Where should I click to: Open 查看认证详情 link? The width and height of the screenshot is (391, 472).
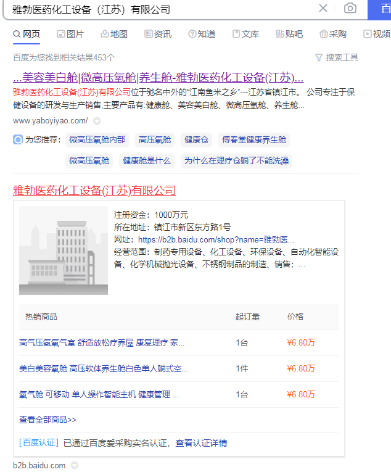click(x=201, y=443)
